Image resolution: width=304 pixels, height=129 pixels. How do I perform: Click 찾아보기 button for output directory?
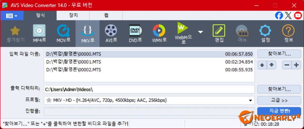point(279,89)
